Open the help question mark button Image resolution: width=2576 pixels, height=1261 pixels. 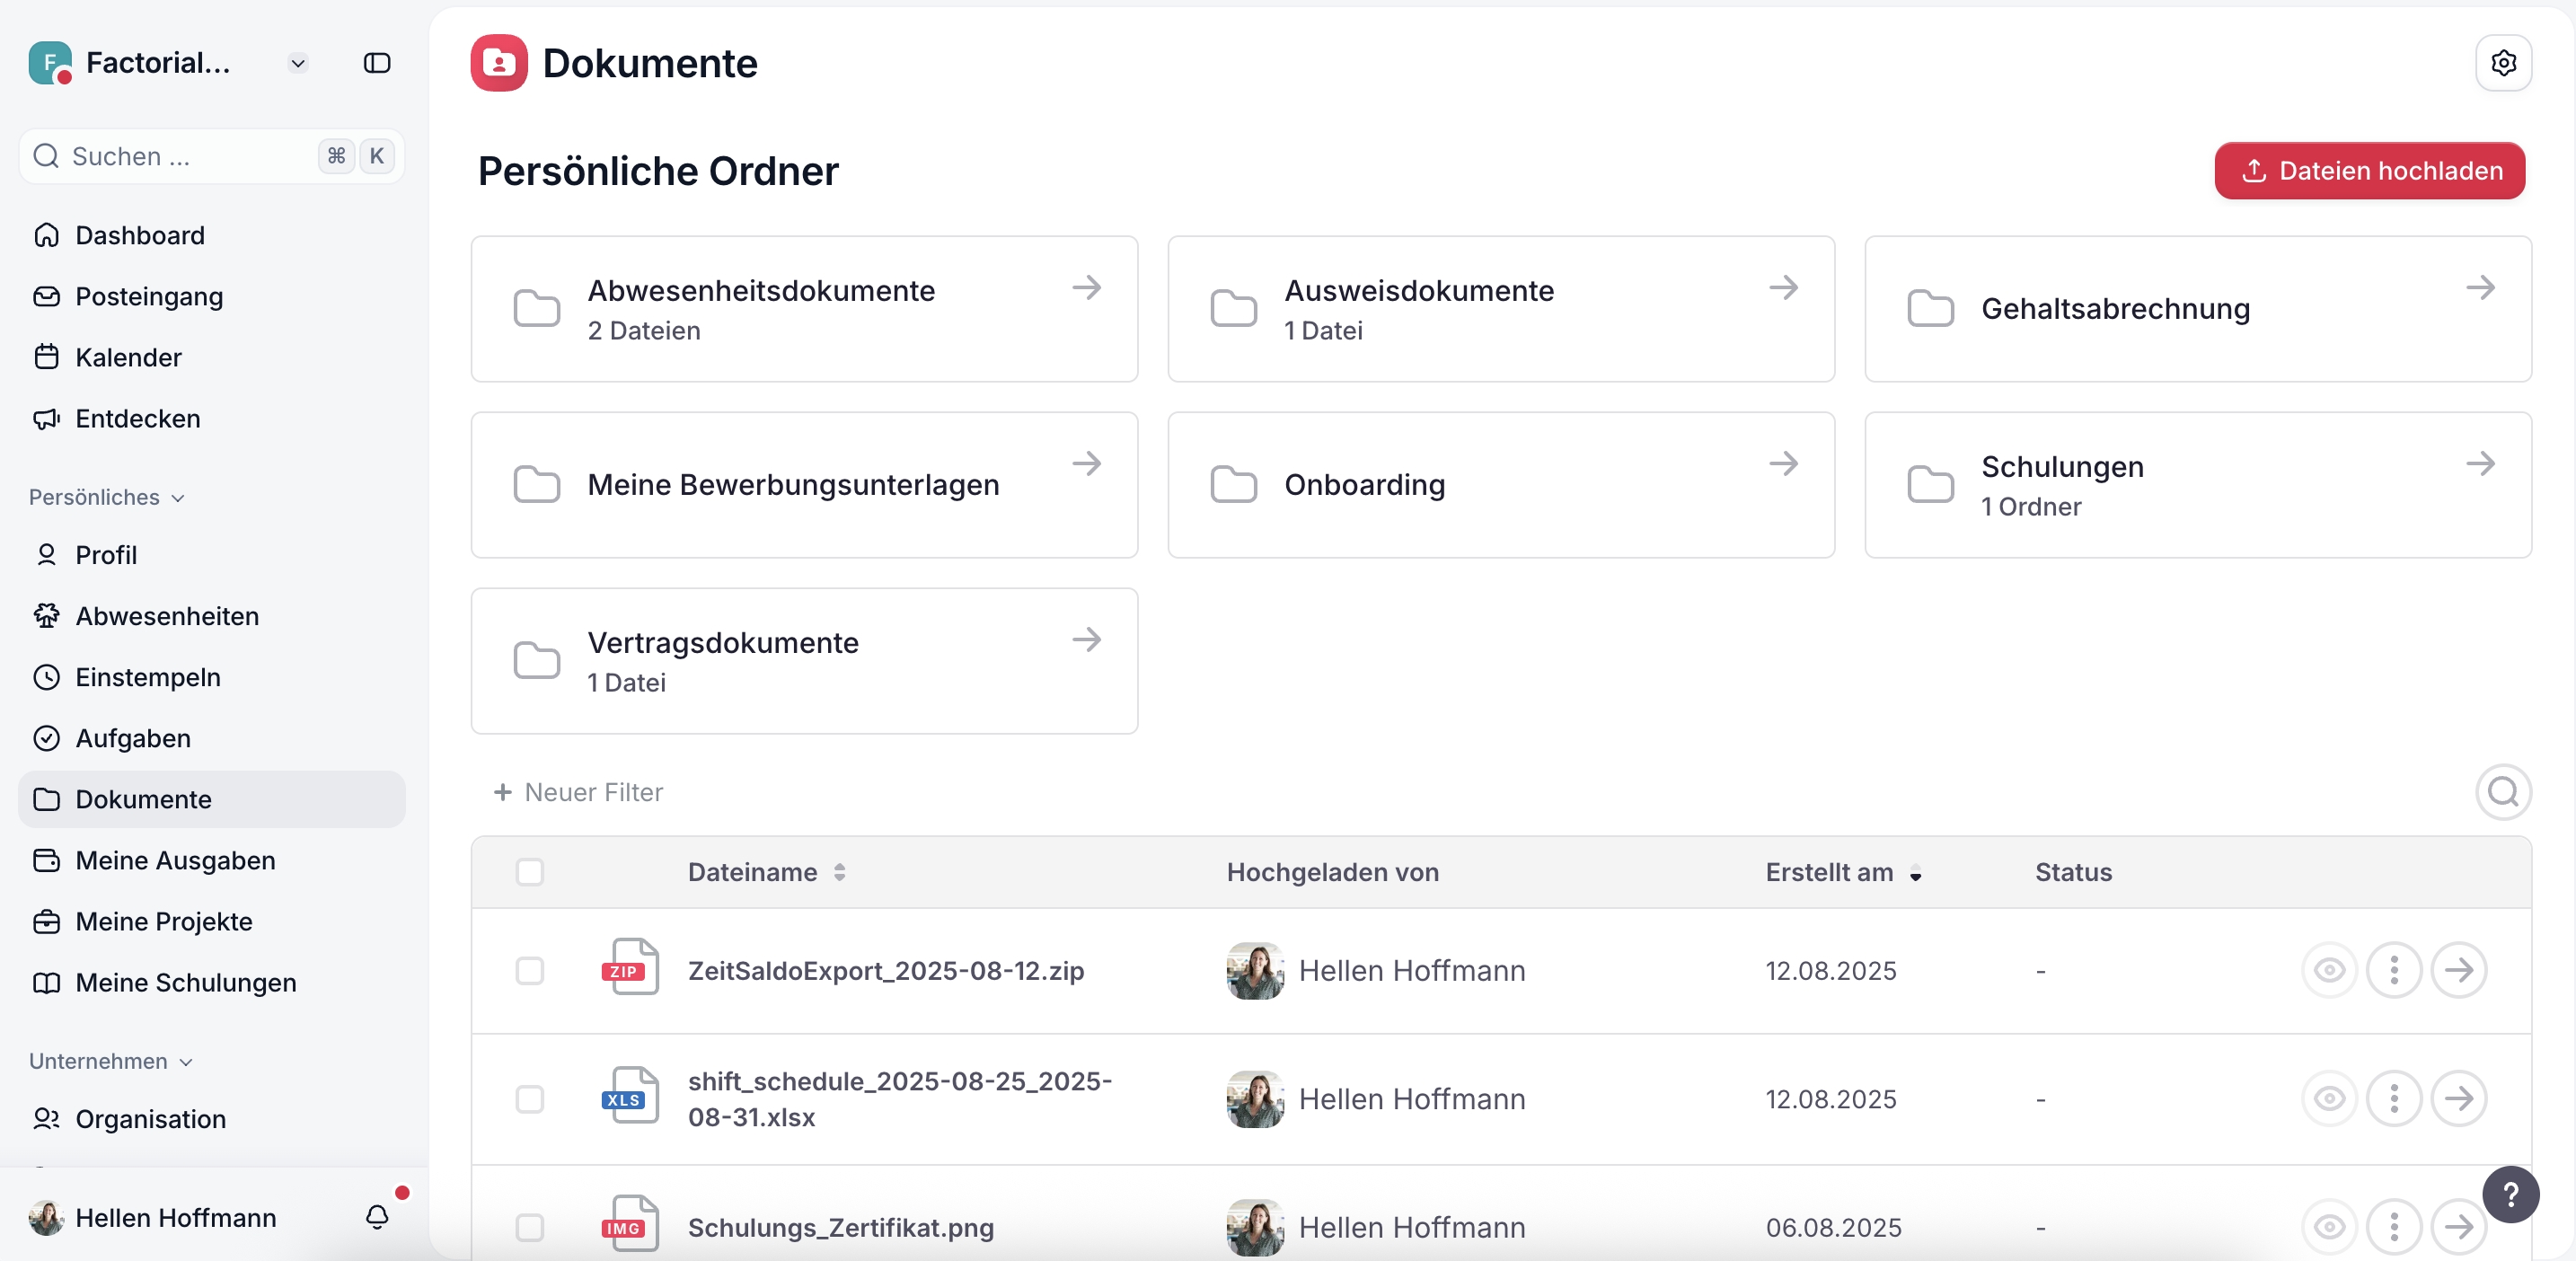(2510, 1194)
